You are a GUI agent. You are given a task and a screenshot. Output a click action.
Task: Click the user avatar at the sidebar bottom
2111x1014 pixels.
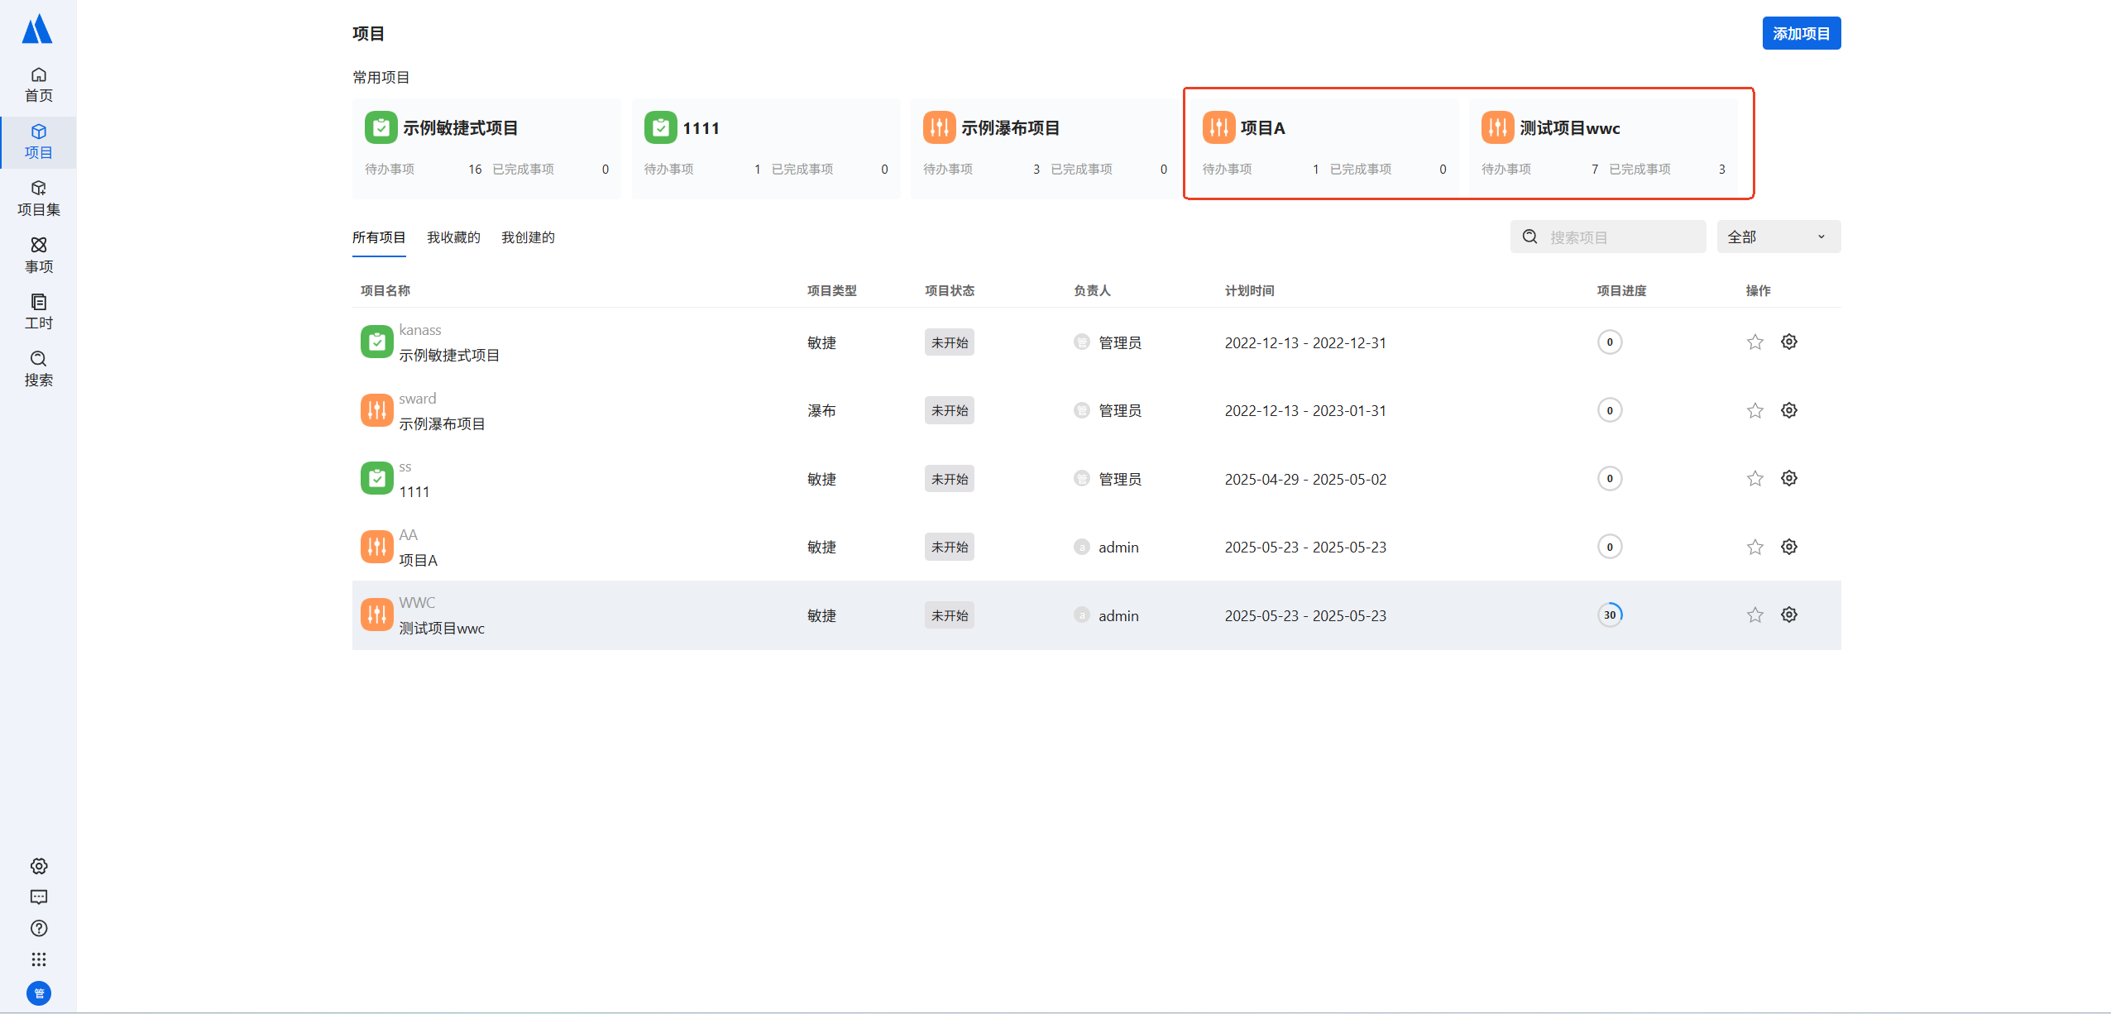[x=39, y=993]
